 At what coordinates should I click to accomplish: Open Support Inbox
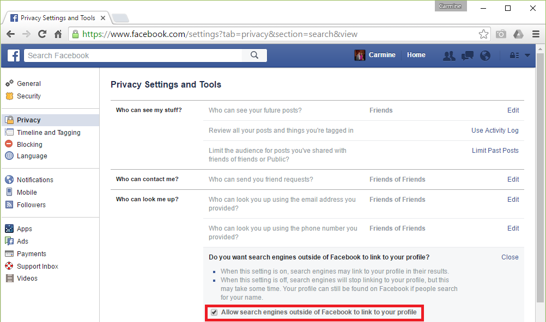37,267
